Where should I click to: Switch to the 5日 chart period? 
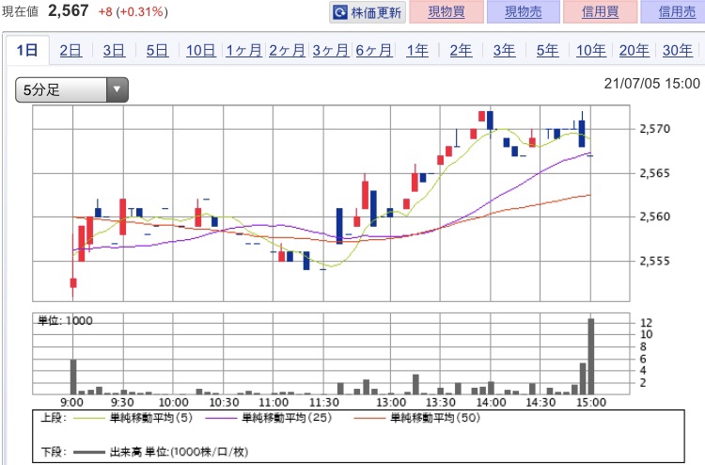[157, 51]
